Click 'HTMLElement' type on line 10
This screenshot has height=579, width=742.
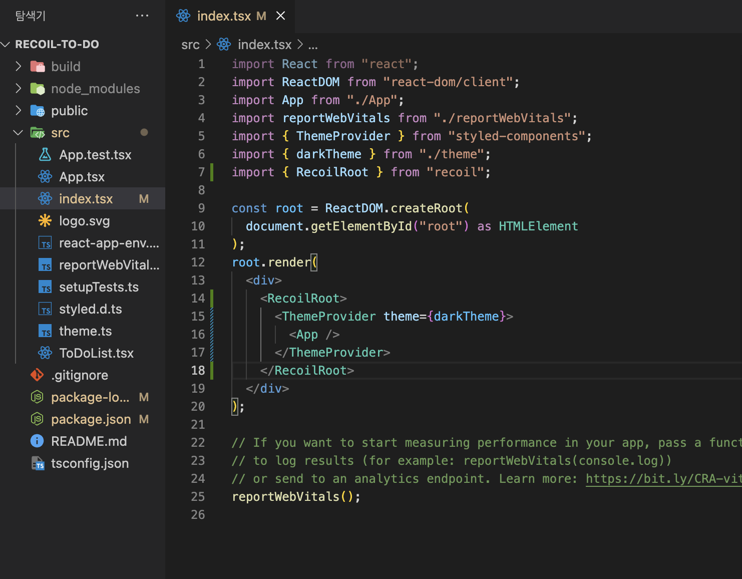pyautogui.click(x=538, y=226)
